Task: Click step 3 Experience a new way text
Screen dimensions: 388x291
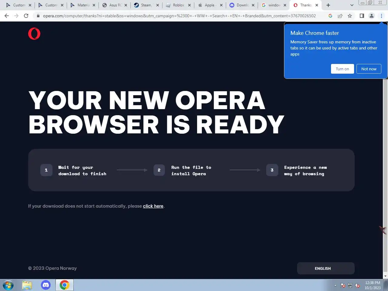Action: (306, 170)
